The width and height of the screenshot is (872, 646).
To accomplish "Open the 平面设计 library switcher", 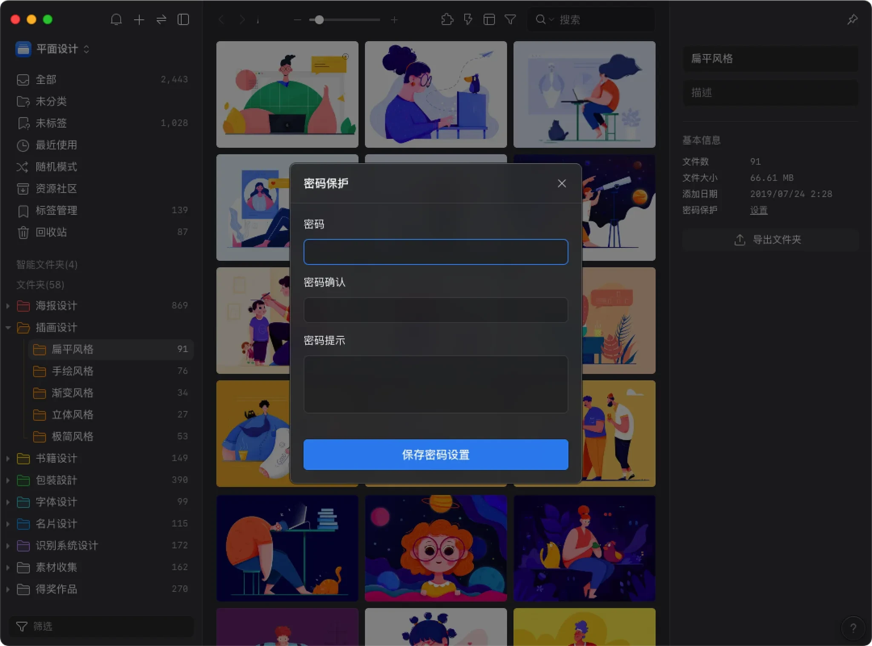I will tap(53, 49).
